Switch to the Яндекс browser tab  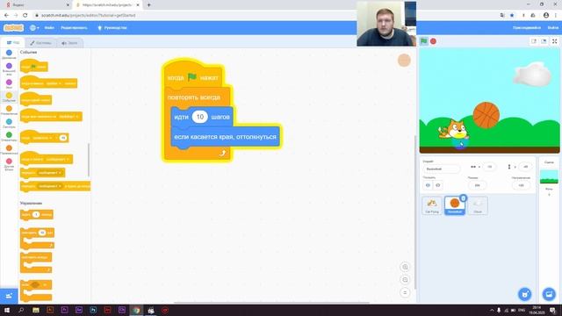coord(36,5)
